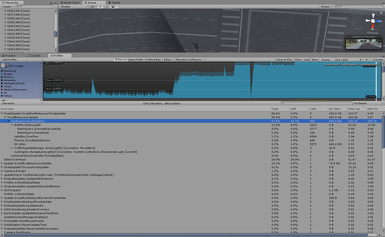Toggle Clear on Play option

(284, 60)
